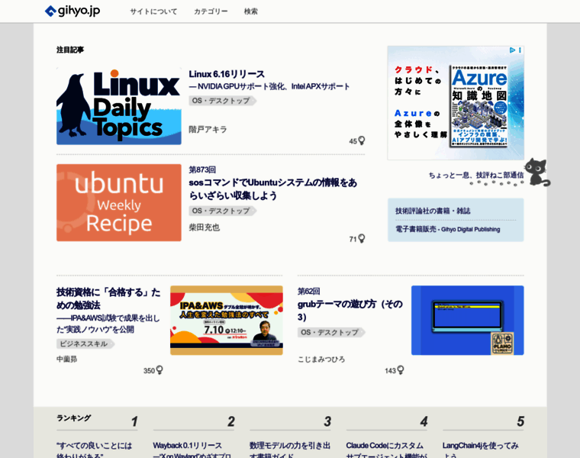Open the sosコマンド Ubuntu article link

[x=272, y=189]
